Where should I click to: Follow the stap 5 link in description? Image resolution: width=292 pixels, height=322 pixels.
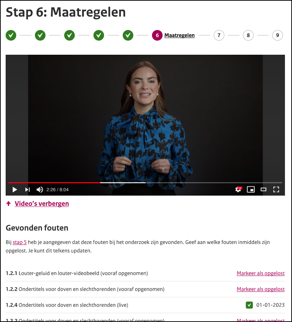pos(20,242)
